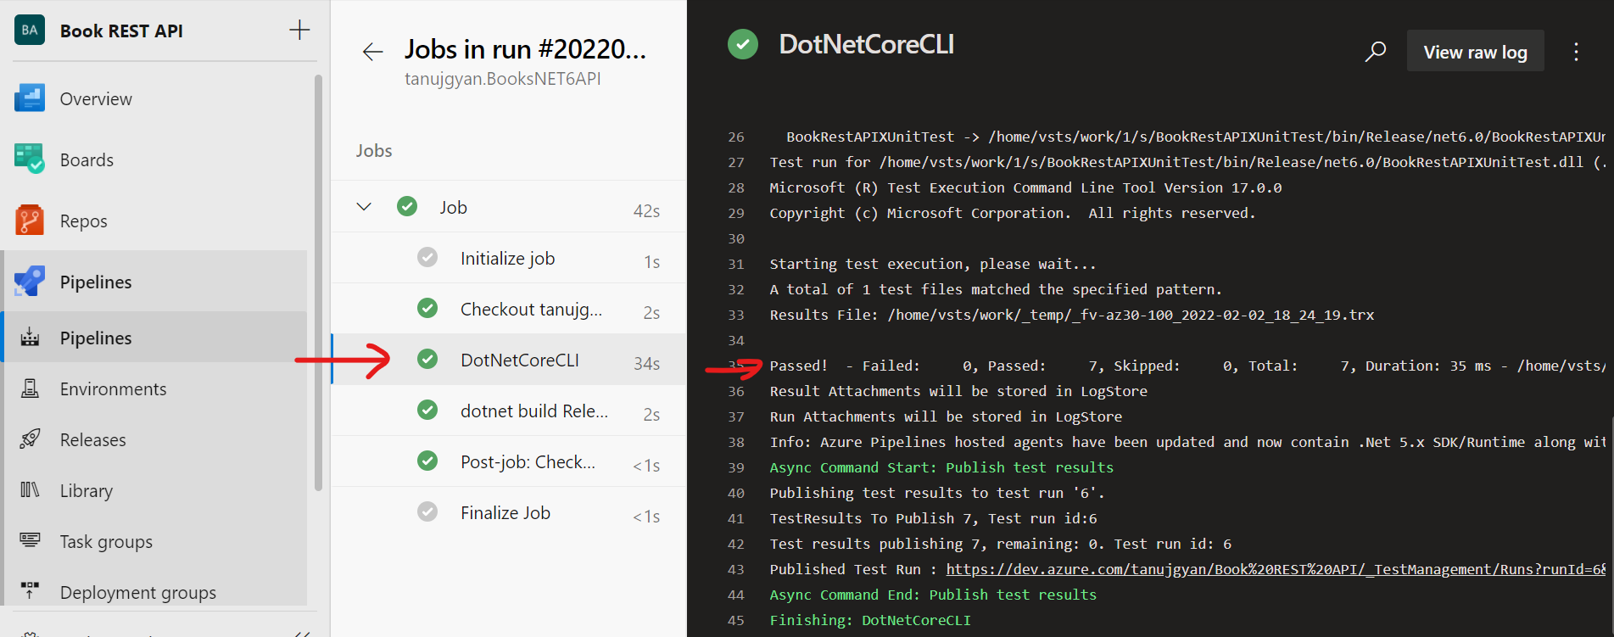This screenshot has width=1614, height=637.
Task: Select Checkout tanujg... step
Action: (x=509, y=309)
